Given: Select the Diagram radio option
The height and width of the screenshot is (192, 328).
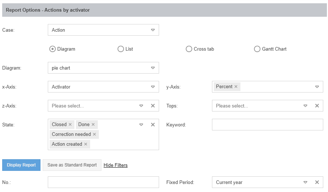Looking at the screenshot, I should point(53,49).
